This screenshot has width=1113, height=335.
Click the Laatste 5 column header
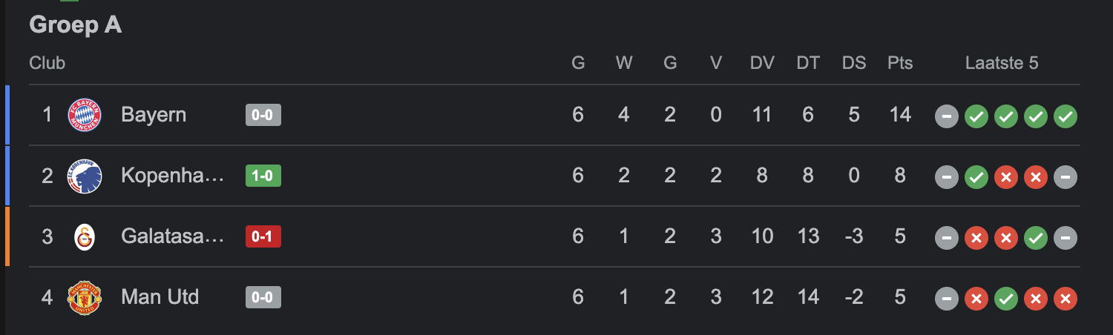pos(1002,63)
